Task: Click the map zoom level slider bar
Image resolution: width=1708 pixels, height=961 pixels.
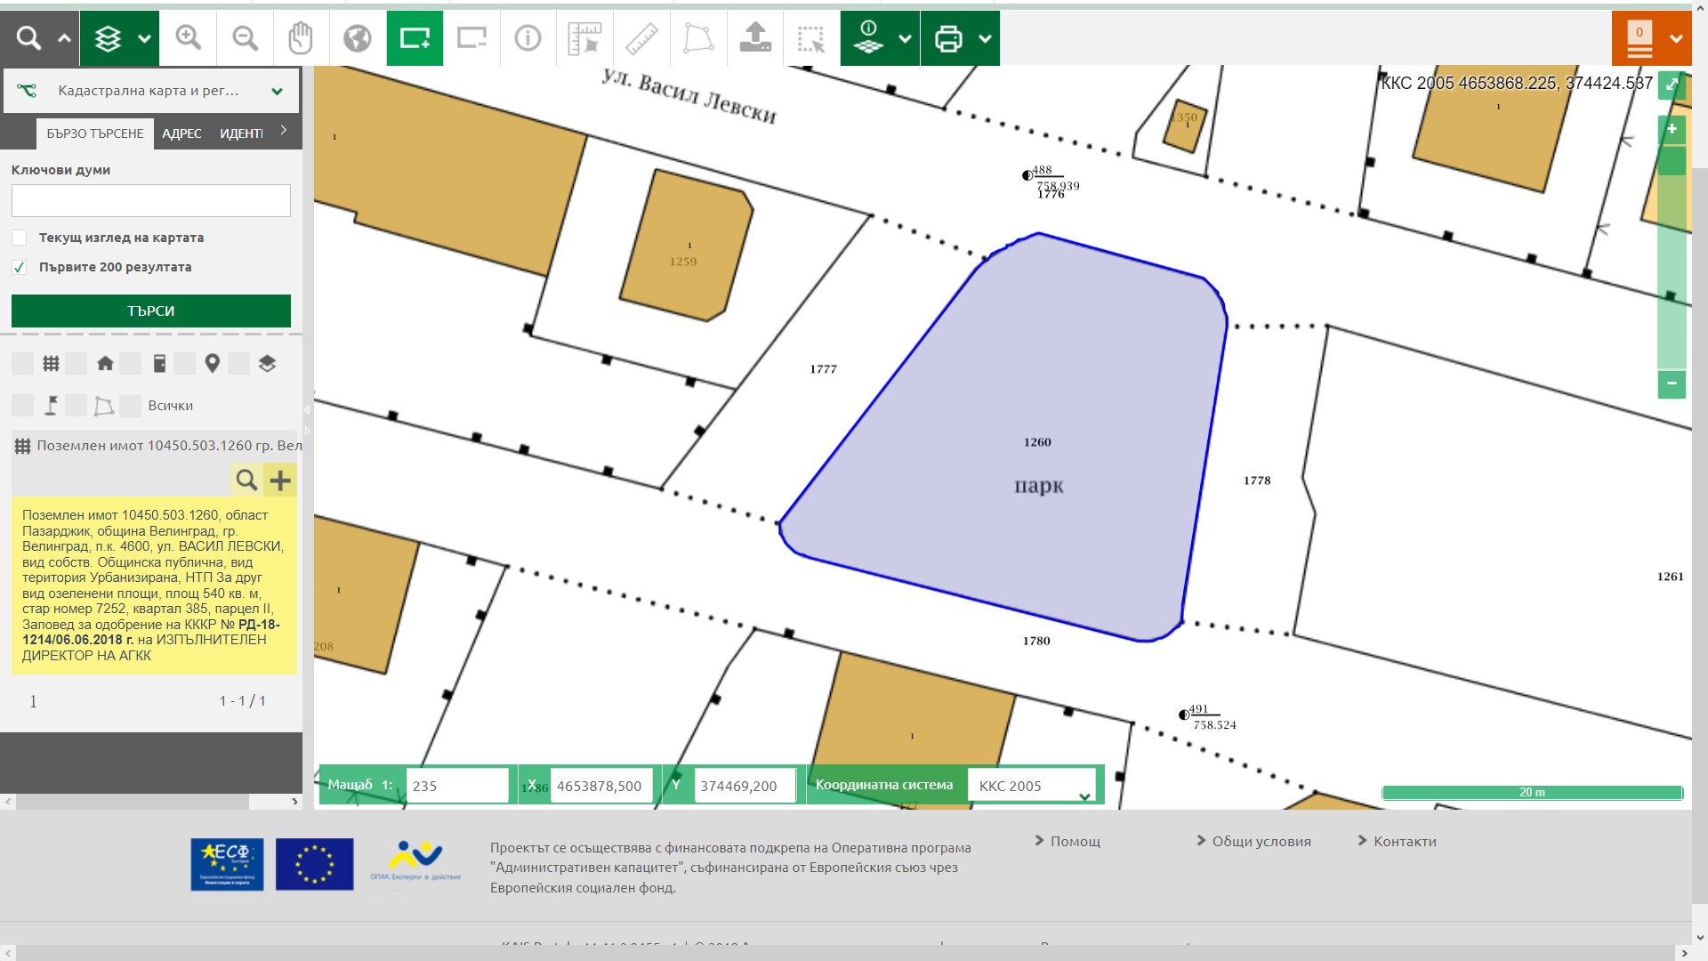Action: pos(1672,267)
